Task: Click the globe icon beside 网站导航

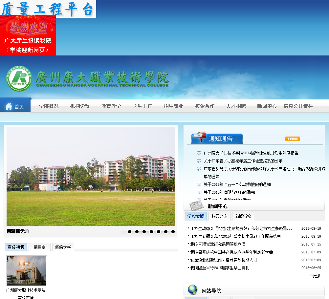Action: coord(193,289)
